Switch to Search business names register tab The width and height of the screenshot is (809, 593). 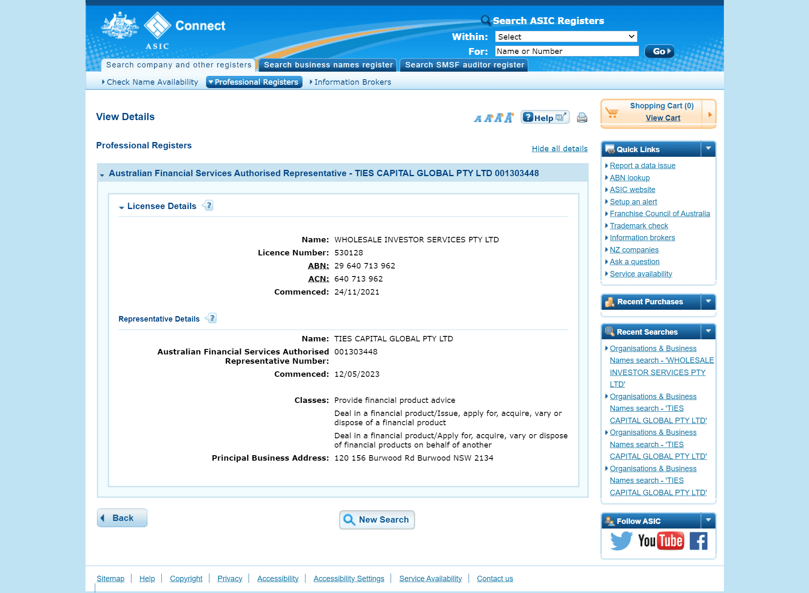click(328, 65)
